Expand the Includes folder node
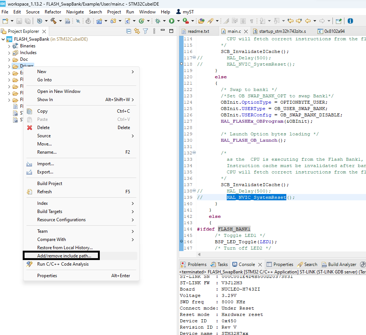This screenshot has height=335, width=366. point(9,53)
